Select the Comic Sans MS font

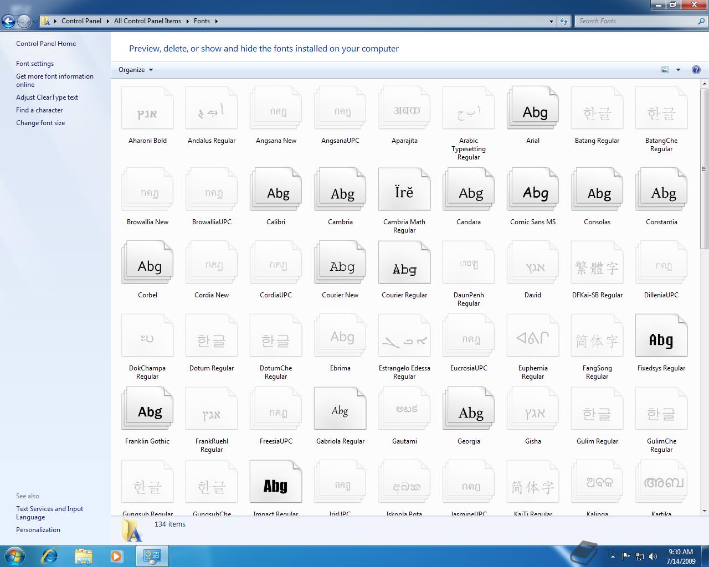point(533,190)
